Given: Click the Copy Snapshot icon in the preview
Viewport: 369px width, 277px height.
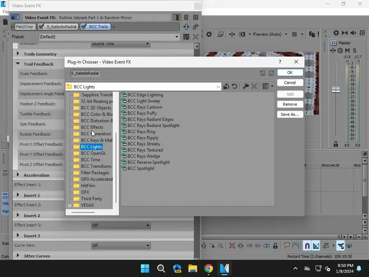Looking at the screenshot, I should click(312, 34).
